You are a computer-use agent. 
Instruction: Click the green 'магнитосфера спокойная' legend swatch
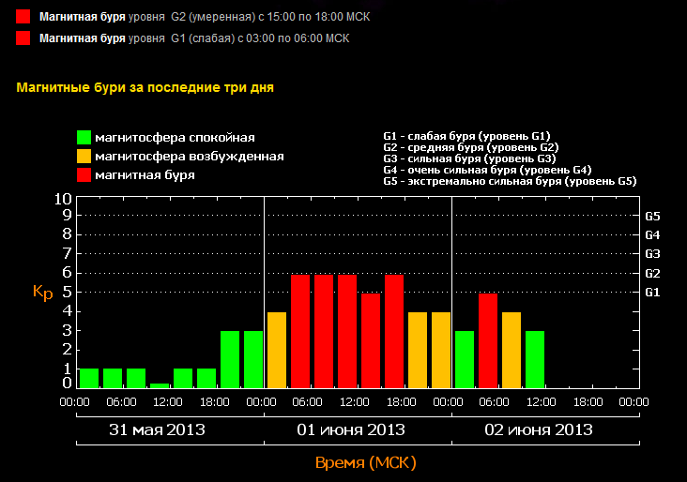(84, 138)
